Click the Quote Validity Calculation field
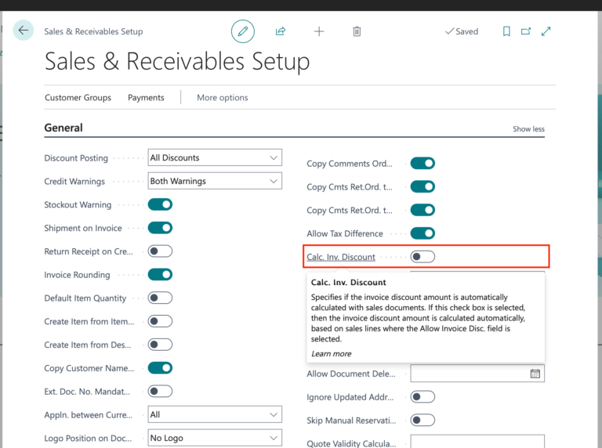602x448 pixels. tap(477, 442)
